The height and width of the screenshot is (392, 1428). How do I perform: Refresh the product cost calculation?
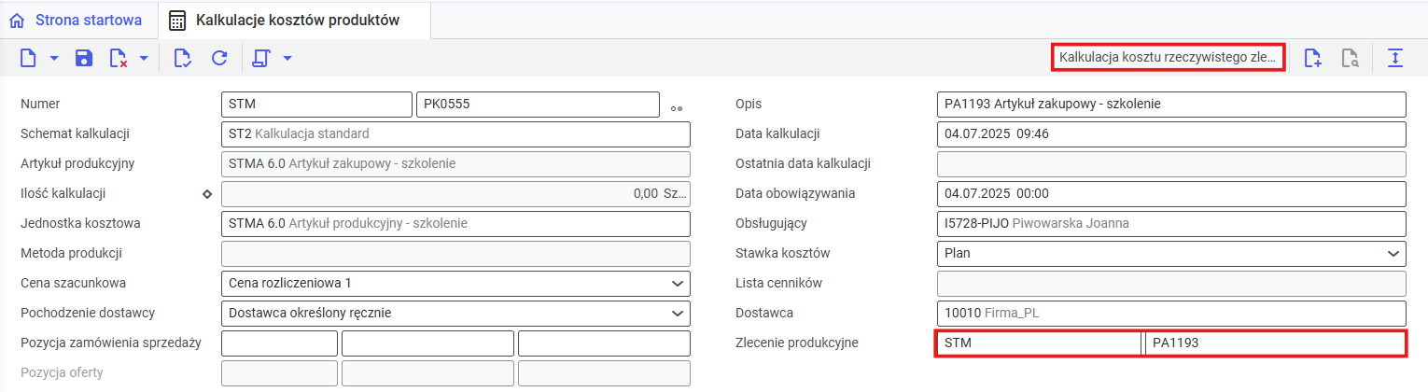(x=219, y=58)
